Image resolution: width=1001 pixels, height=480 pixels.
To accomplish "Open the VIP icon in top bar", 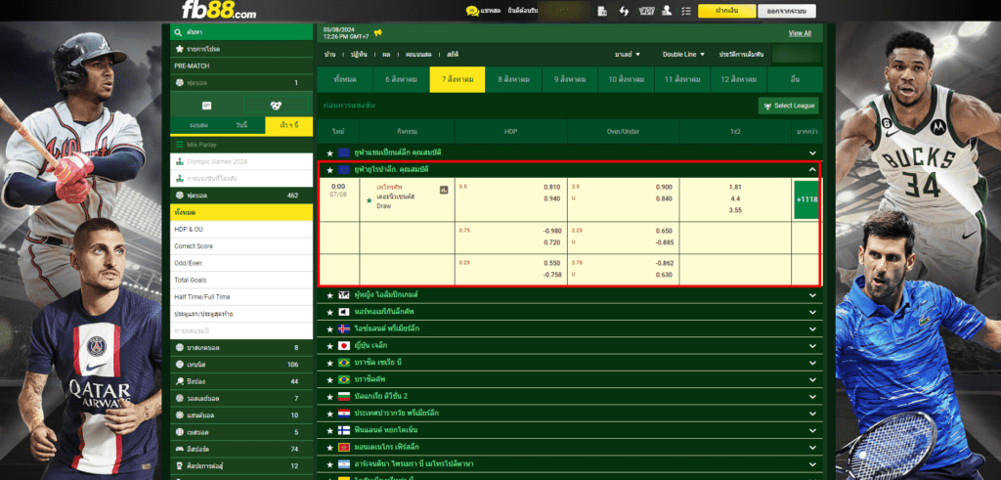I will (x=647, y=11).
